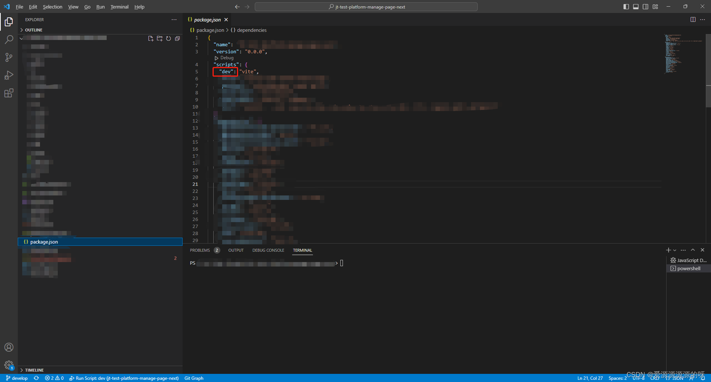This screenshot has width=711, height=382.
Task: Open Run and Debug view
Action: (x=9, y=75)
